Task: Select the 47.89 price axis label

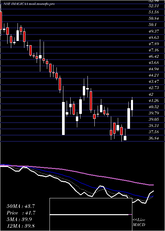Action: [153, 44]
